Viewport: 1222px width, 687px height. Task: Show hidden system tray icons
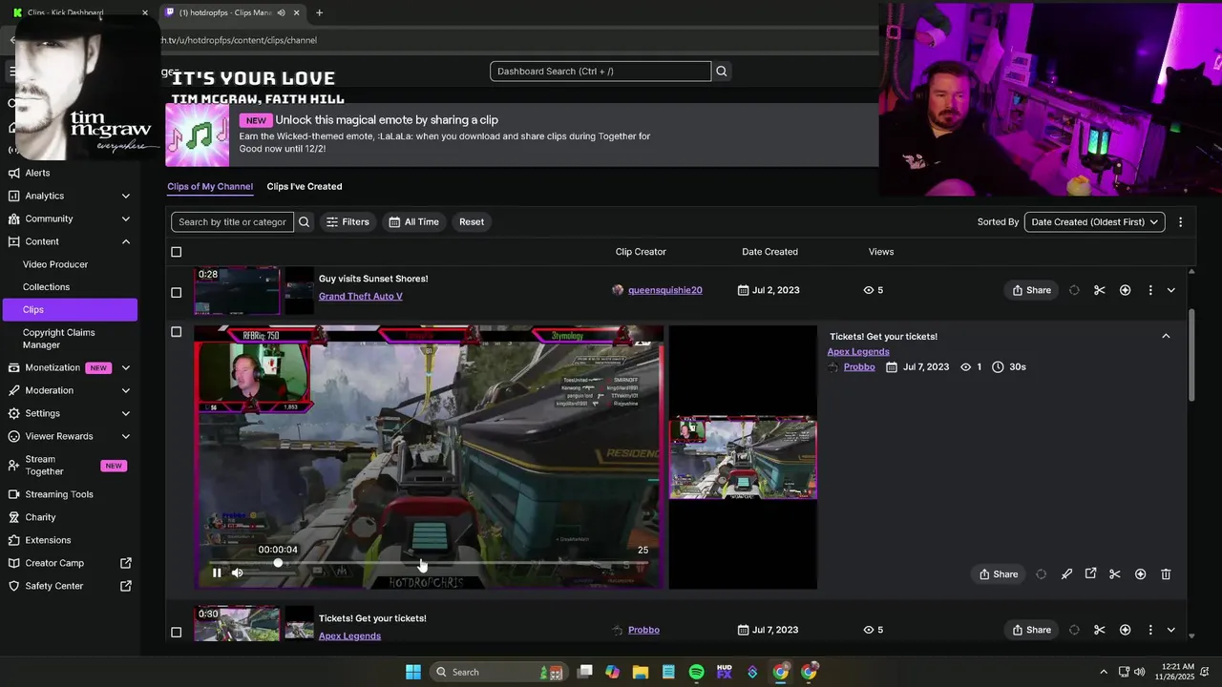(x=1104, y=672)
